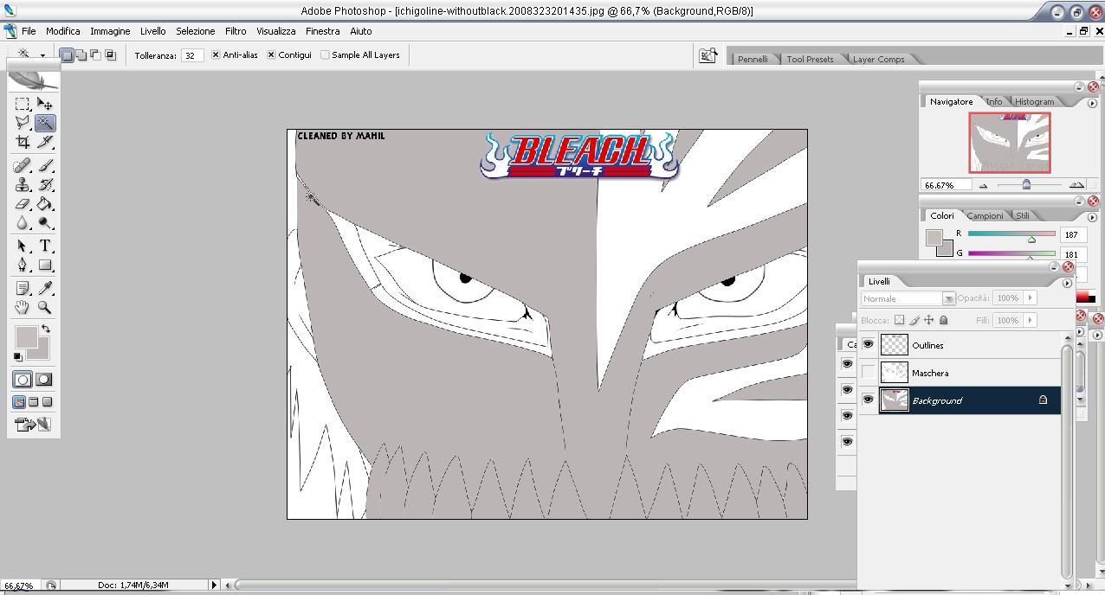The height and width of the screenshot is (595, 1105).
Task: Select the Clone Stamp tool
Action: click(x=23, y=184)
